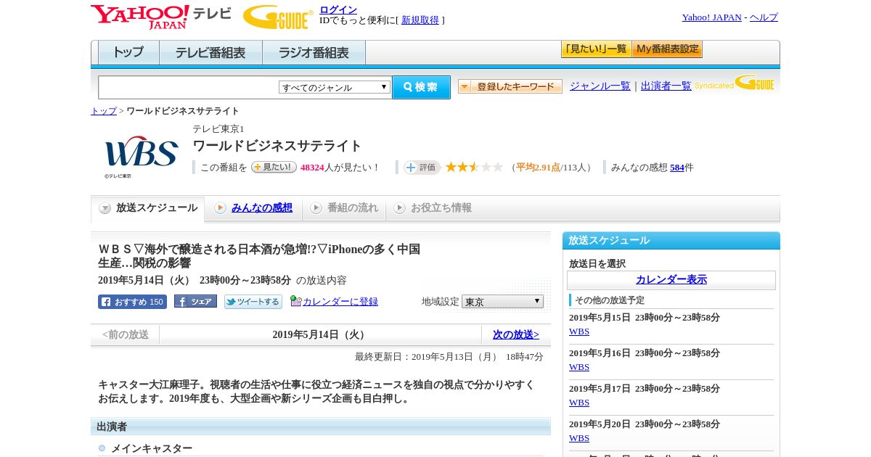The width and height of the screenshot is (871, 457).
Task: Click the 584 reviews count link
Action: point(677,168)
